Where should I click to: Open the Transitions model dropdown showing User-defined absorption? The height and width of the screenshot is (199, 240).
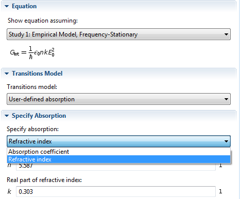(x=118, y=99)
